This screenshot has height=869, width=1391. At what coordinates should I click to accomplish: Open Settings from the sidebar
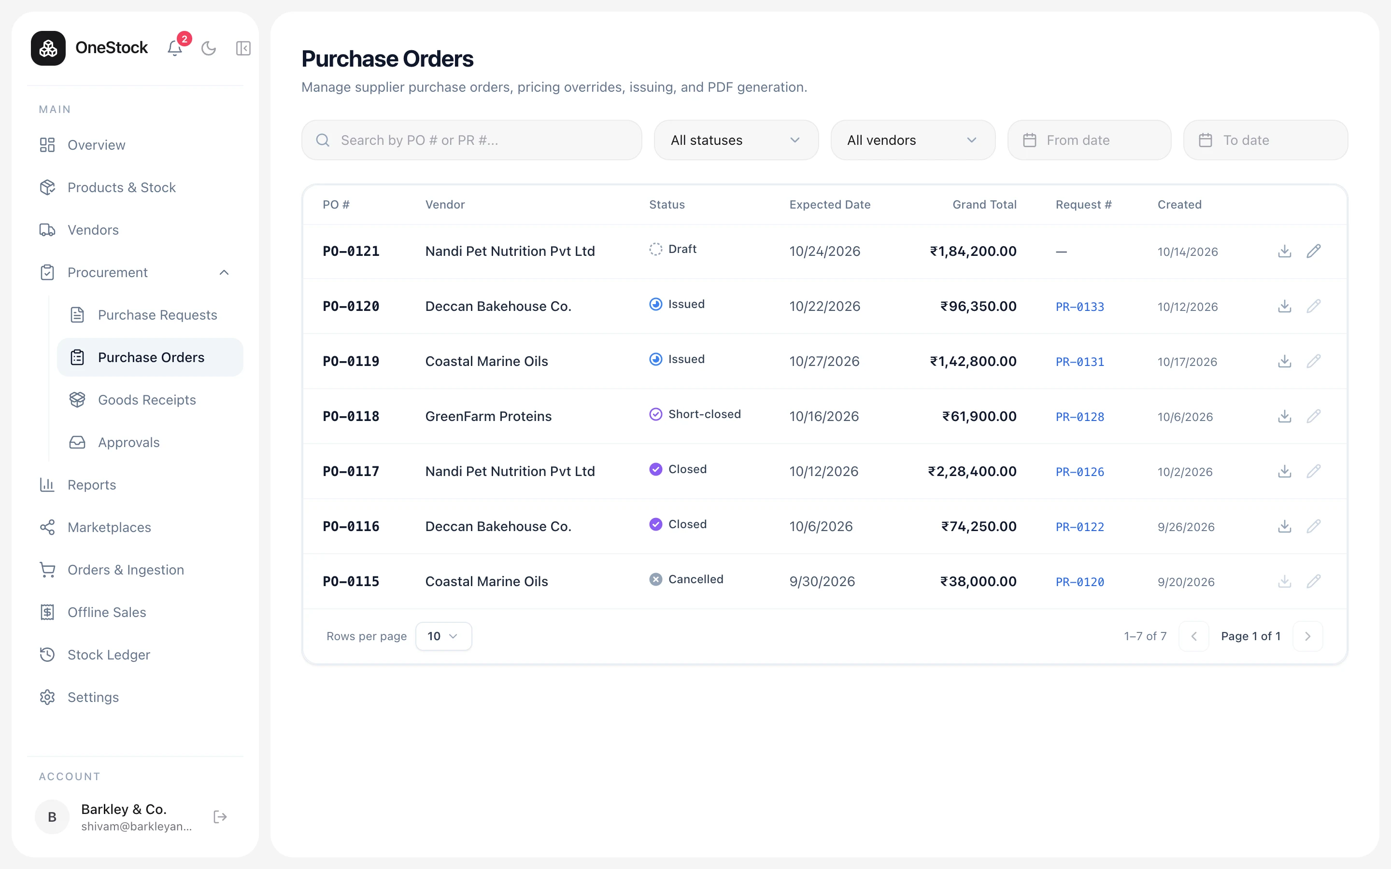pyautogui.click(x=135, y=697)
